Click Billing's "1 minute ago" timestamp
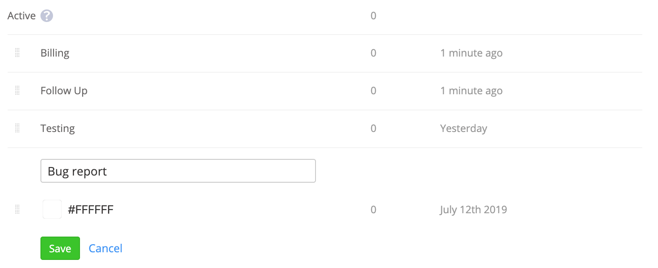Image resolution: width=658 pixels, height=268 pixels. (x=471, y=53)
